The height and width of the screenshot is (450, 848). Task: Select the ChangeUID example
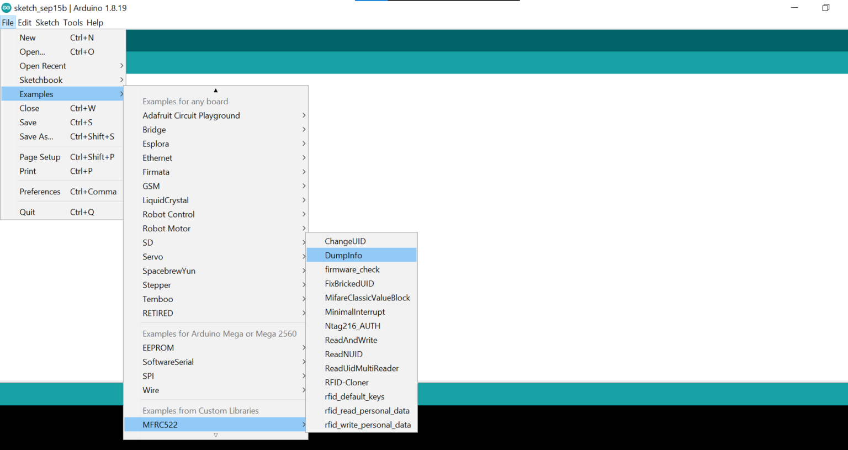click(345, 241)
